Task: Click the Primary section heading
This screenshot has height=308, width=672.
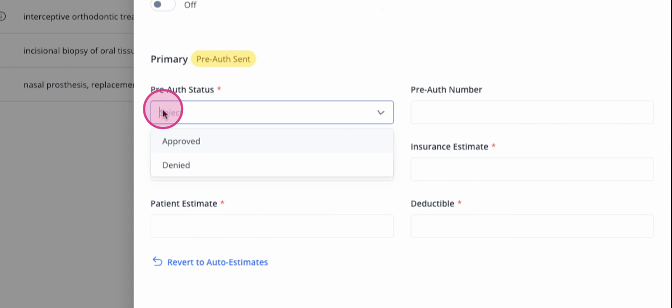Action: [169, 59]
